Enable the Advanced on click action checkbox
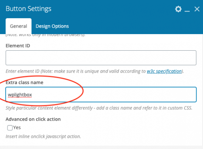 coord(10,128)
